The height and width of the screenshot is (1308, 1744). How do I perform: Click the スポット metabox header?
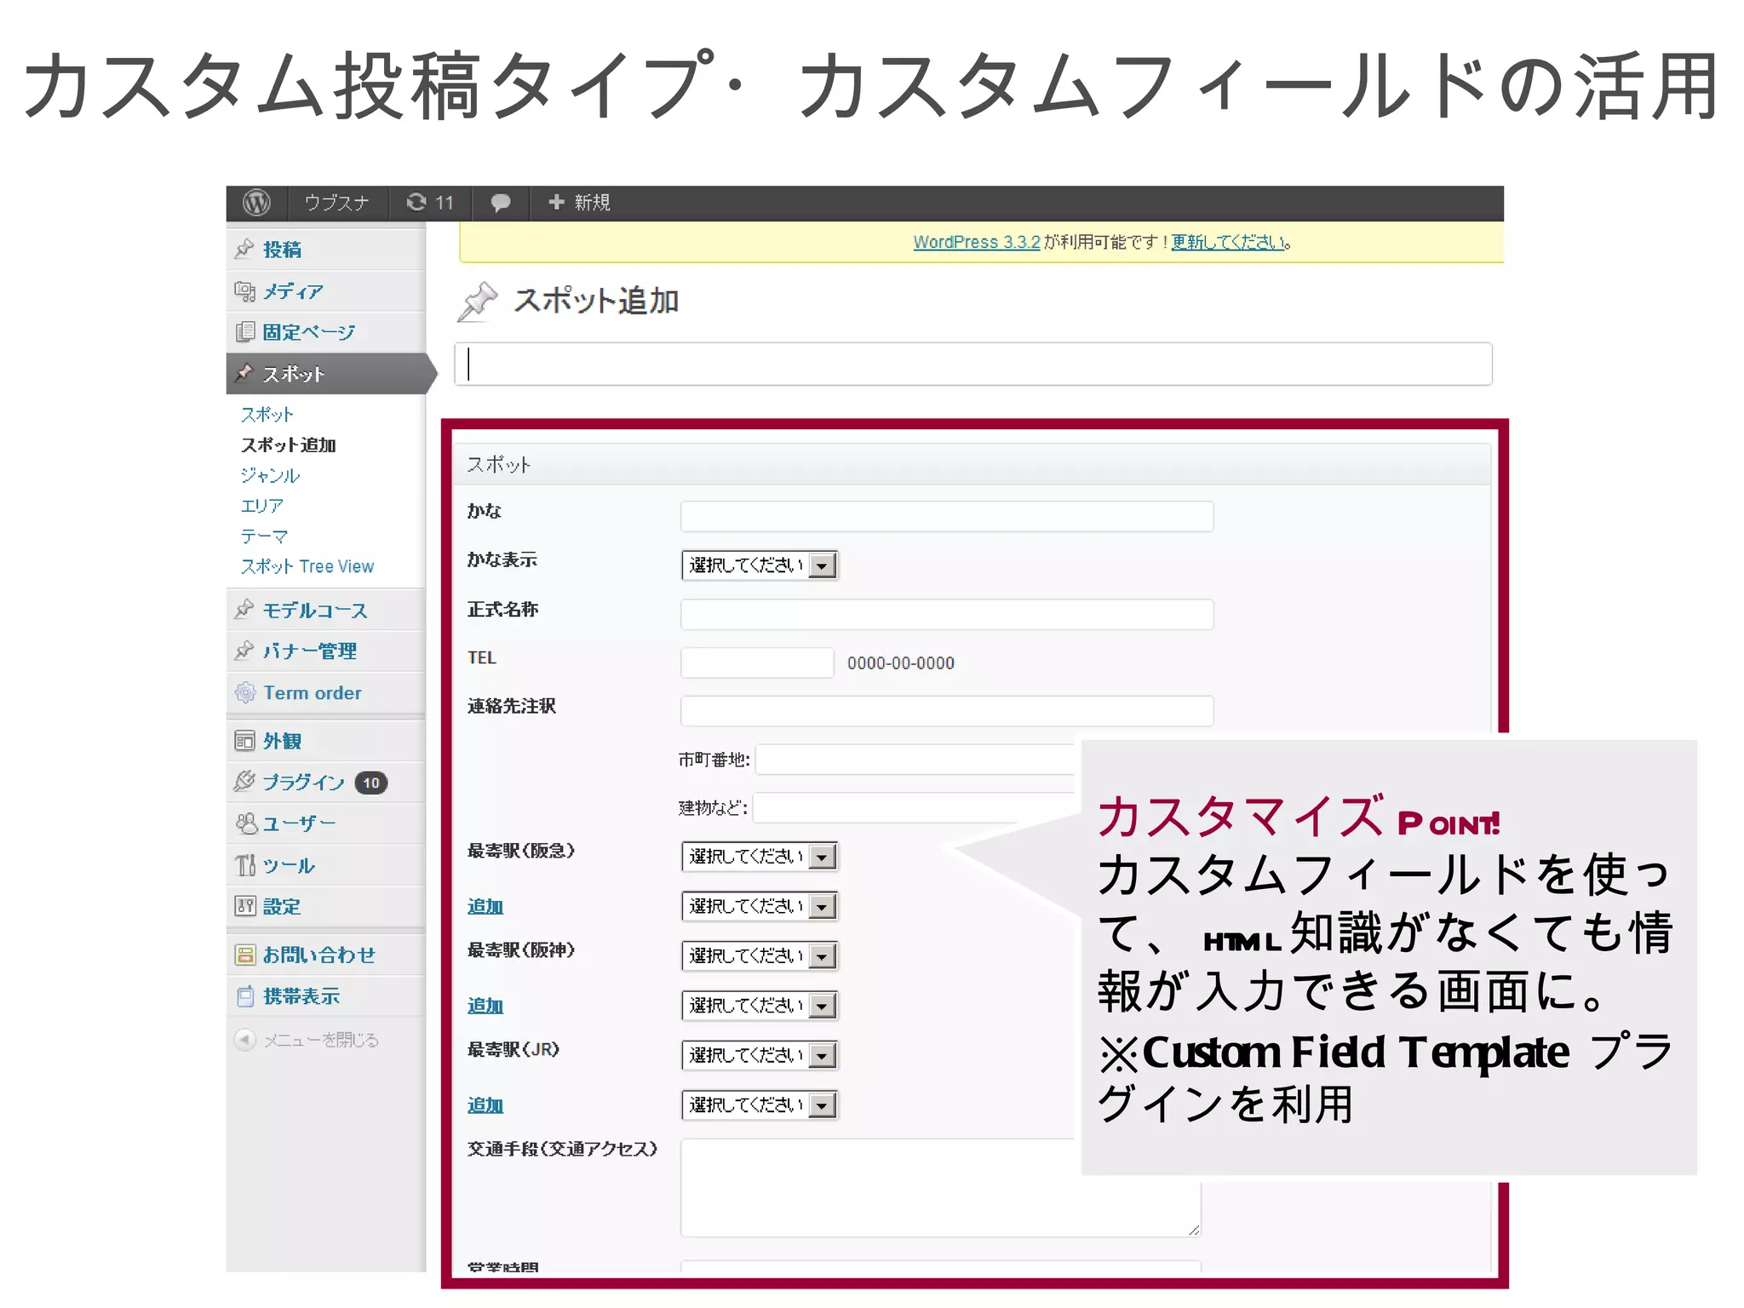pos(972,464)
